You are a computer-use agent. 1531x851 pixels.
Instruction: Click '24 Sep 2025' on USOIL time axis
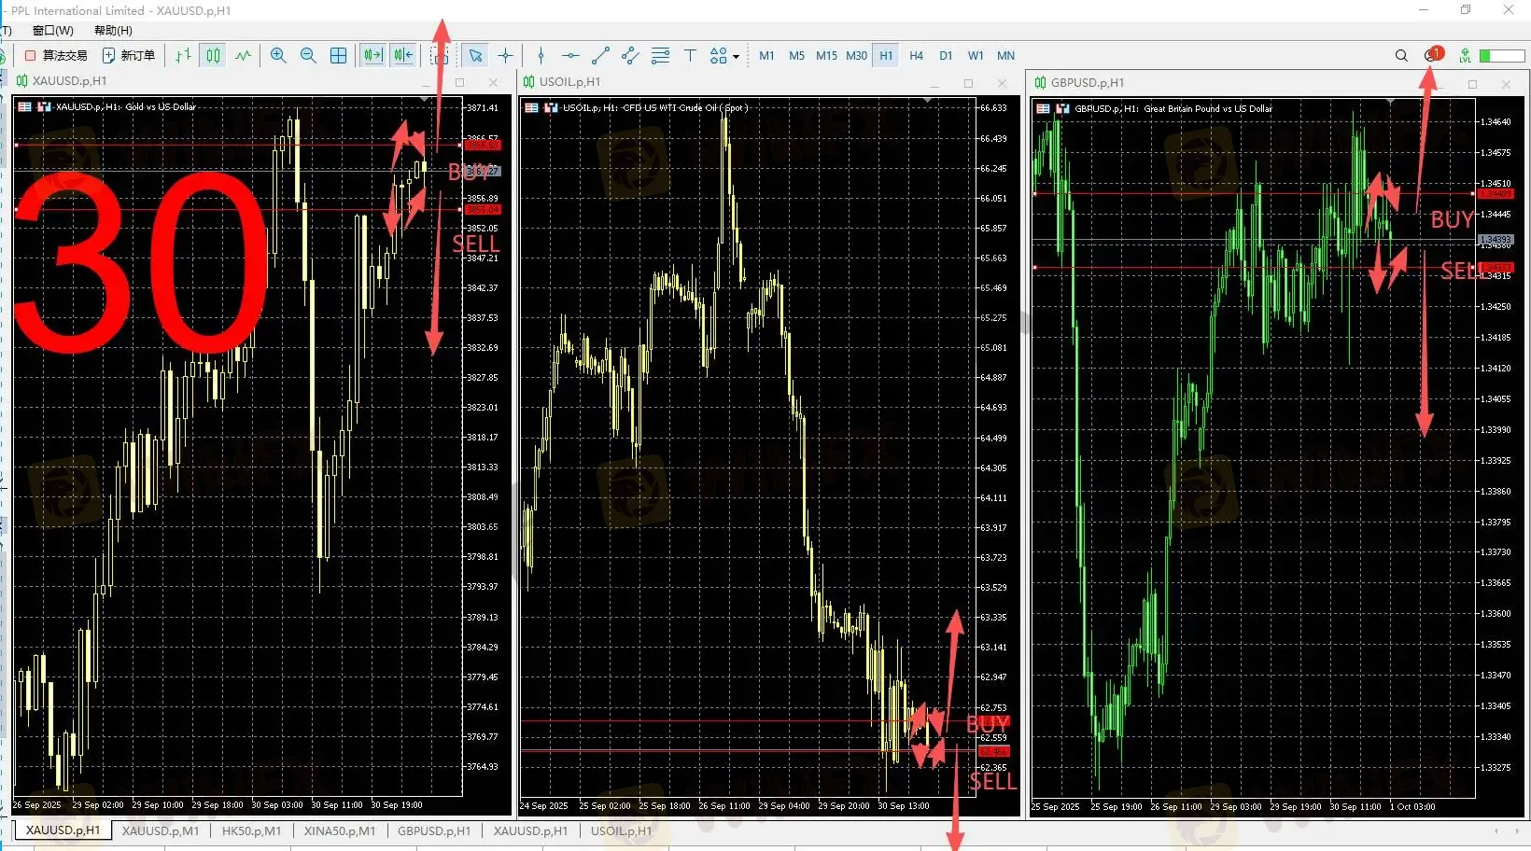(544, 806)
